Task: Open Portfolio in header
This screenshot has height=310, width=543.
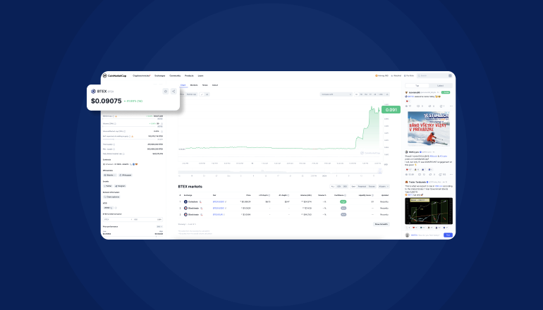Action: (409, 76)
